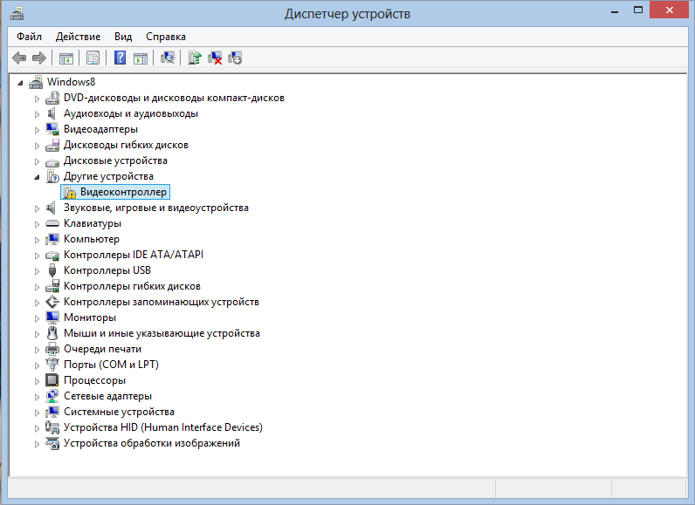This screenshot has width=695, height=505.
Task: Expand the Системные устройства node arrow
Action: (37, 412)
